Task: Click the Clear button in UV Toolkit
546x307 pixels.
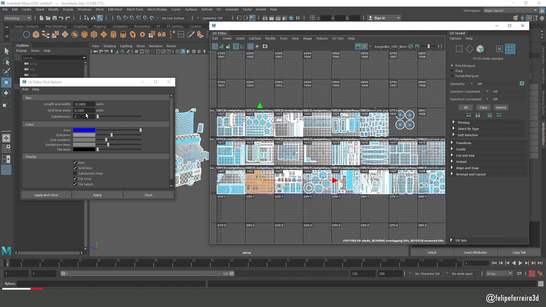Action: tap(483, 107)
